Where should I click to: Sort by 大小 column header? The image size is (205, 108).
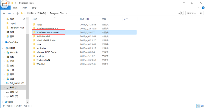(x=126, y=19)
